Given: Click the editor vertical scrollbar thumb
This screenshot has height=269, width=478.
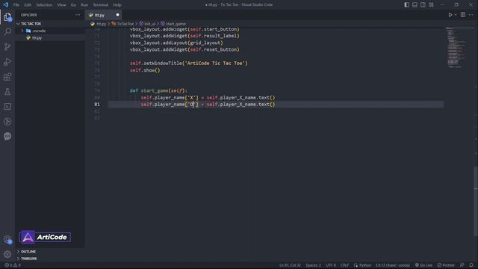Looking at the screenshot, I should (x=476, y=201).
